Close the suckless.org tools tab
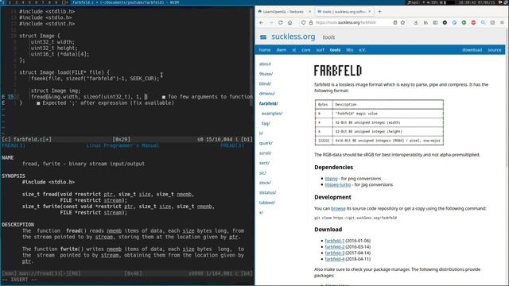The image size is (509, 286). [369, 12]
